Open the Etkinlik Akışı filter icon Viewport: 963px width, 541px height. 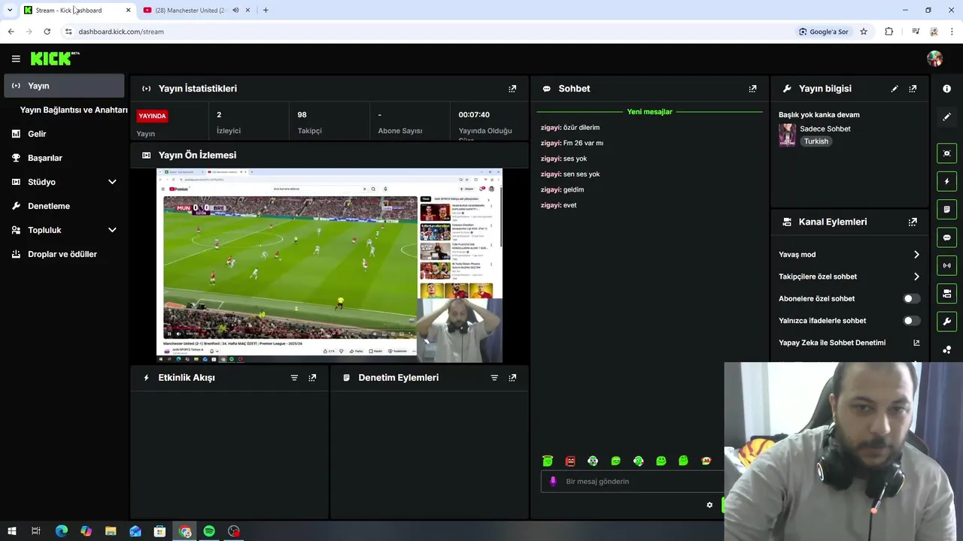[294, 378]
